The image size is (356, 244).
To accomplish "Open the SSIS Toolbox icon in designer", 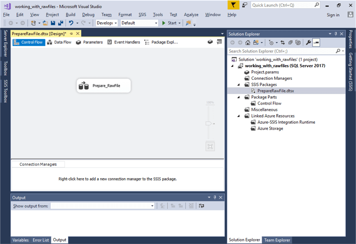I will (x=210, y=42).
